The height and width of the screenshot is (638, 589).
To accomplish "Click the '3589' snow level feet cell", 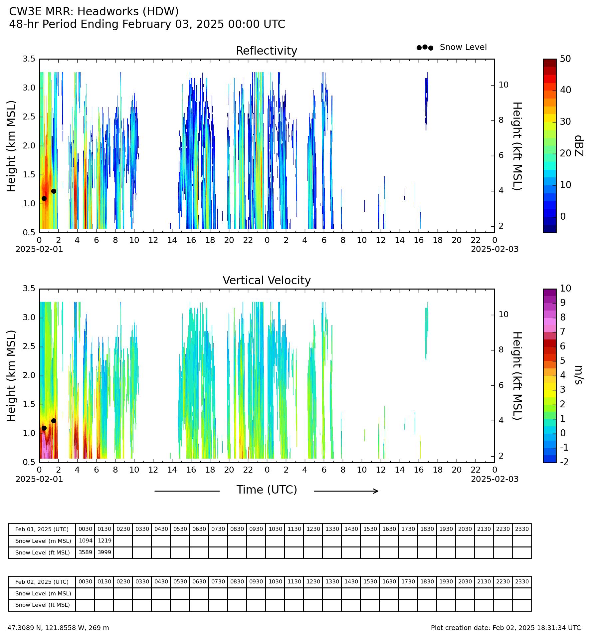I will pos(85,552).
